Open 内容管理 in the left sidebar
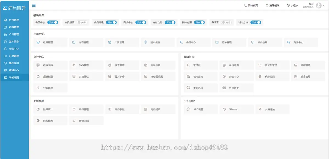The width and height of the screenshot is (329, 159). pyautogui.click(x=14, y=27)
